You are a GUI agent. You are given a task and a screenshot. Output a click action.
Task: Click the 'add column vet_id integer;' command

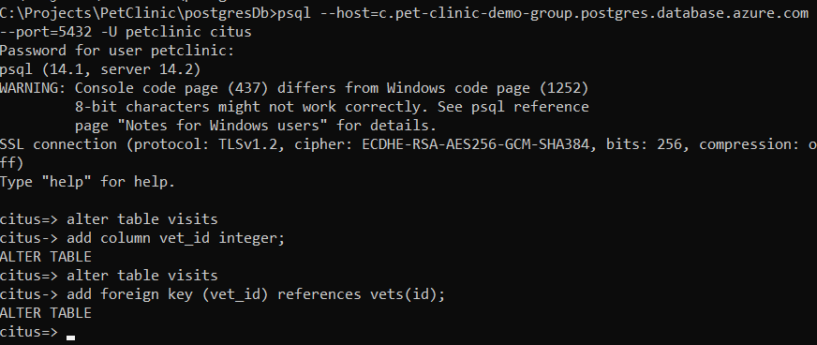coord(176,238)
